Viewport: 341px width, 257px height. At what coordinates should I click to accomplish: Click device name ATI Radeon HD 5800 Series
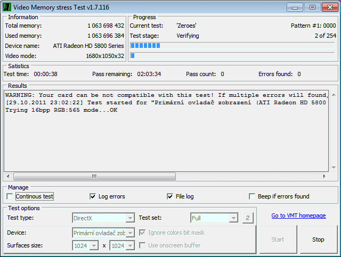pos(88,46)
